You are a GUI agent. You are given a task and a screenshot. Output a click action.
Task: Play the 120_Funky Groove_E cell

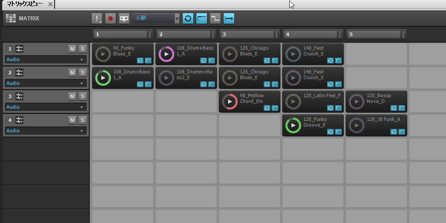click(293, 125)
